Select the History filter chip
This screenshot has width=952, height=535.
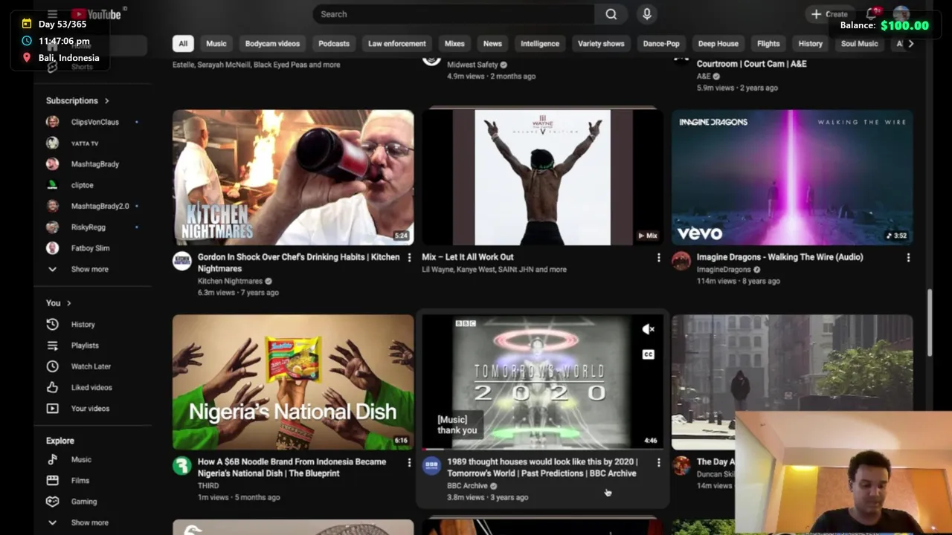tap(811, 44)
